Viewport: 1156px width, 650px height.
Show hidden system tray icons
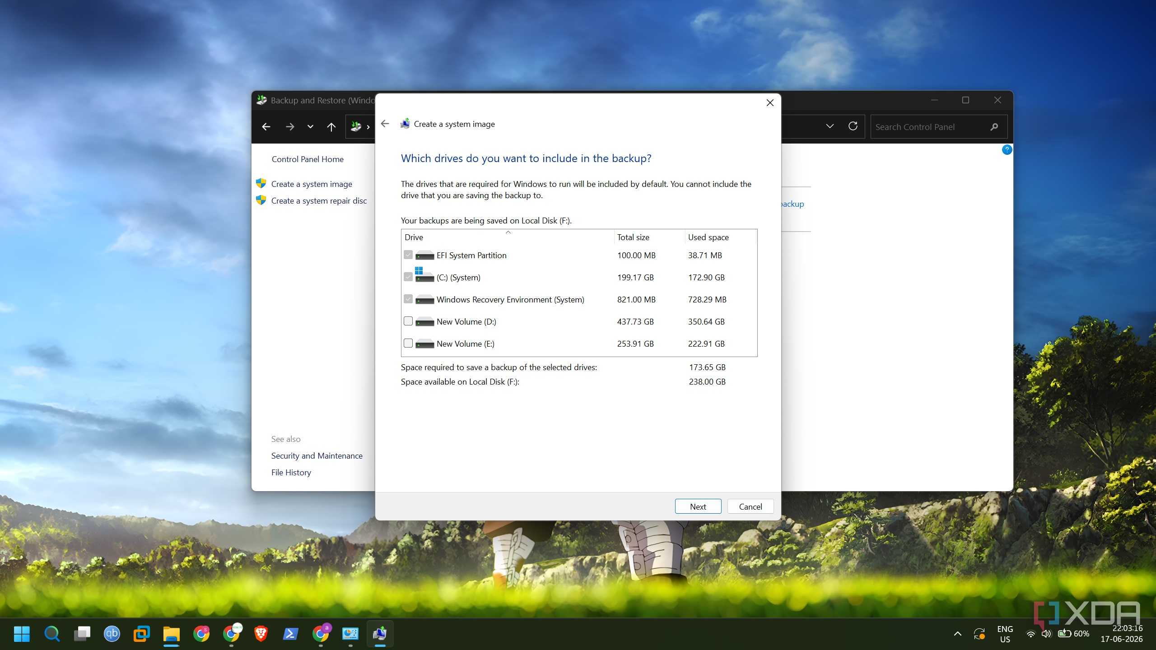(x=957, y=634)
